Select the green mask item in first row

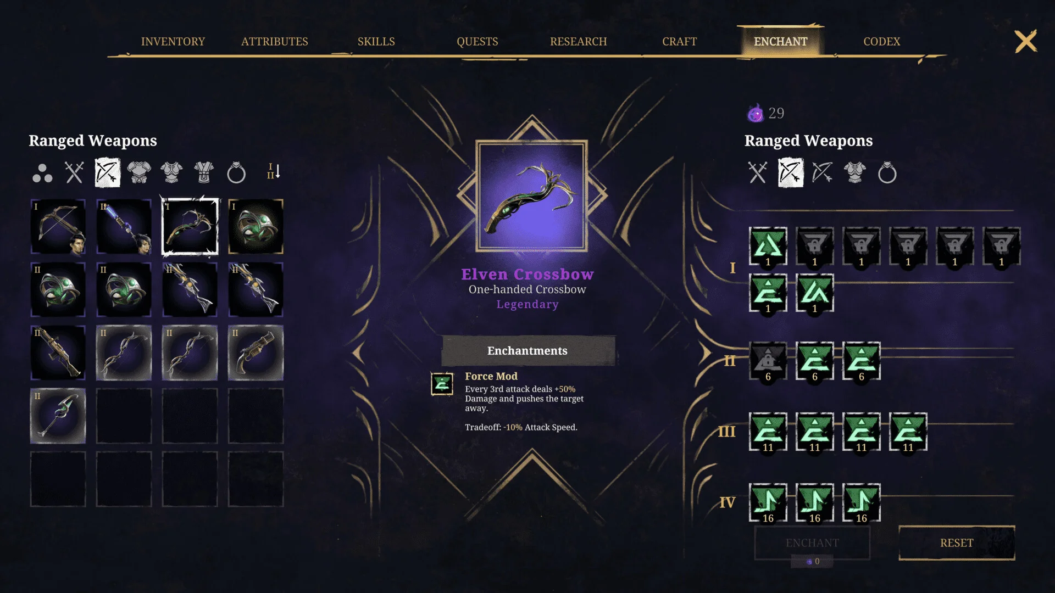pyautogui.click(x=256, y=227)
